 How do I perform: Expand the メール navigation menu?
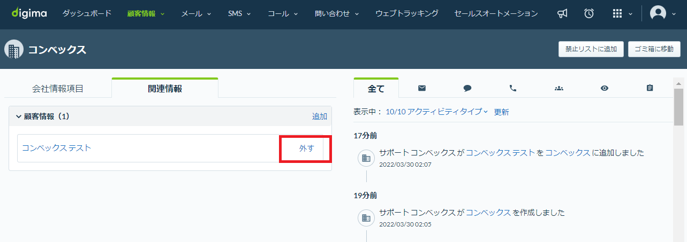click(196, 13)
